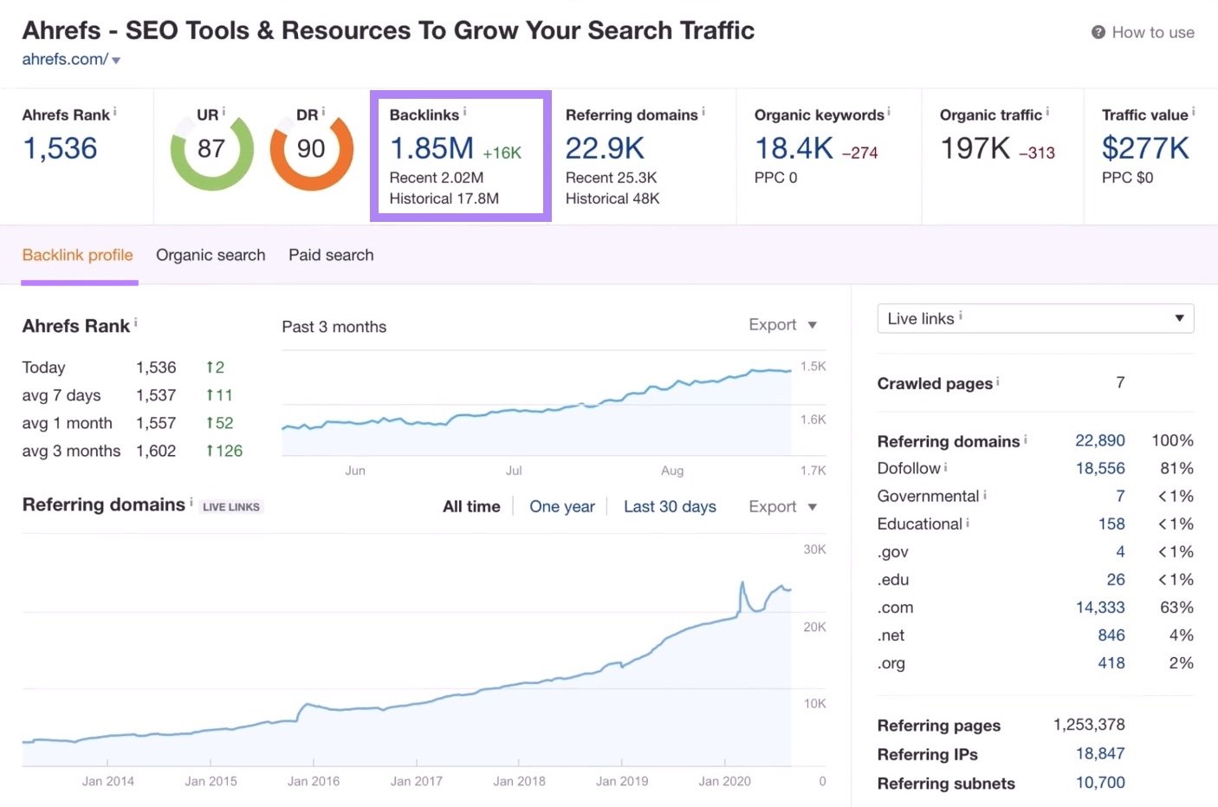The image size is (1218, 807).
Task: Click the Organic keywords value 18.4K
Action: click(x=794, y=148)
